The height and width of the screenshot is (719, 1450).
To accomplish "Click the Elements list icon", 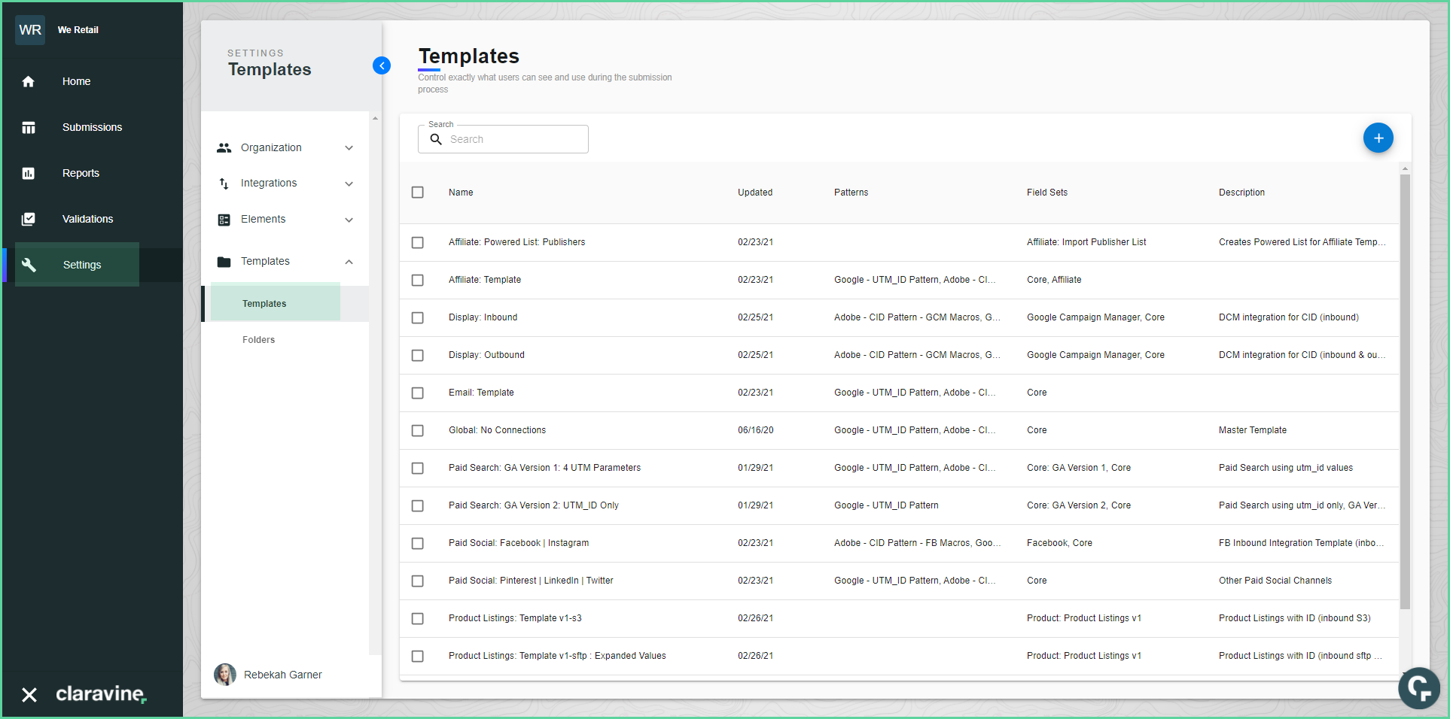I will pyautogui.click(x=224, y=220).
